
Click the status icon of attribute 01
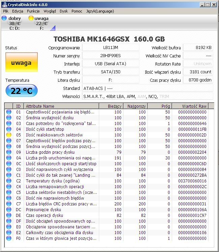[9, 112]
